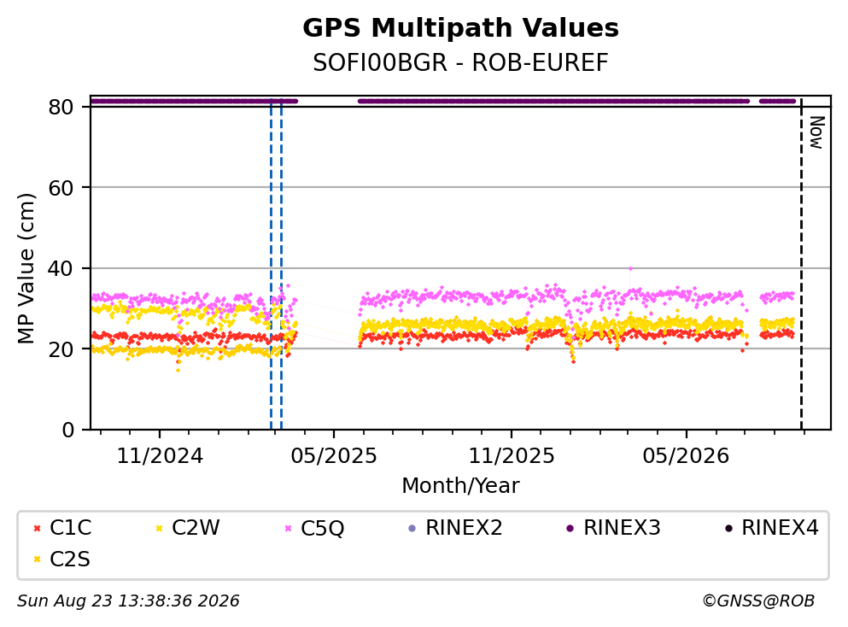Click the 80 y-axis tick label

[61, 107]
